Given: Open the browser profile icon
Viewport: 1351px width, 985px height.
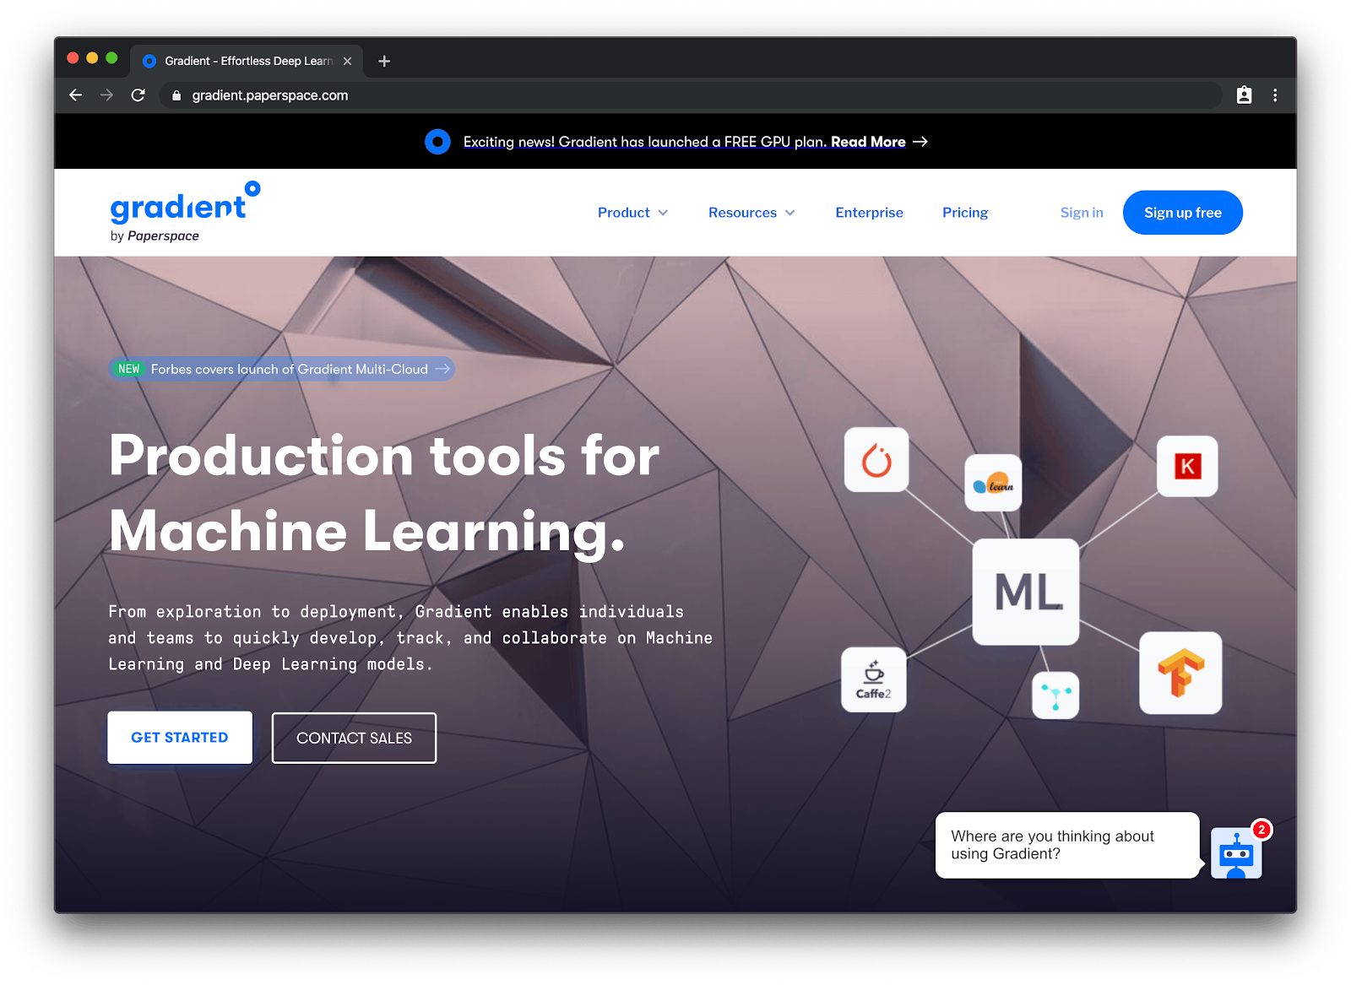Looking at the screenshot, I should [x=1244, y=95].
